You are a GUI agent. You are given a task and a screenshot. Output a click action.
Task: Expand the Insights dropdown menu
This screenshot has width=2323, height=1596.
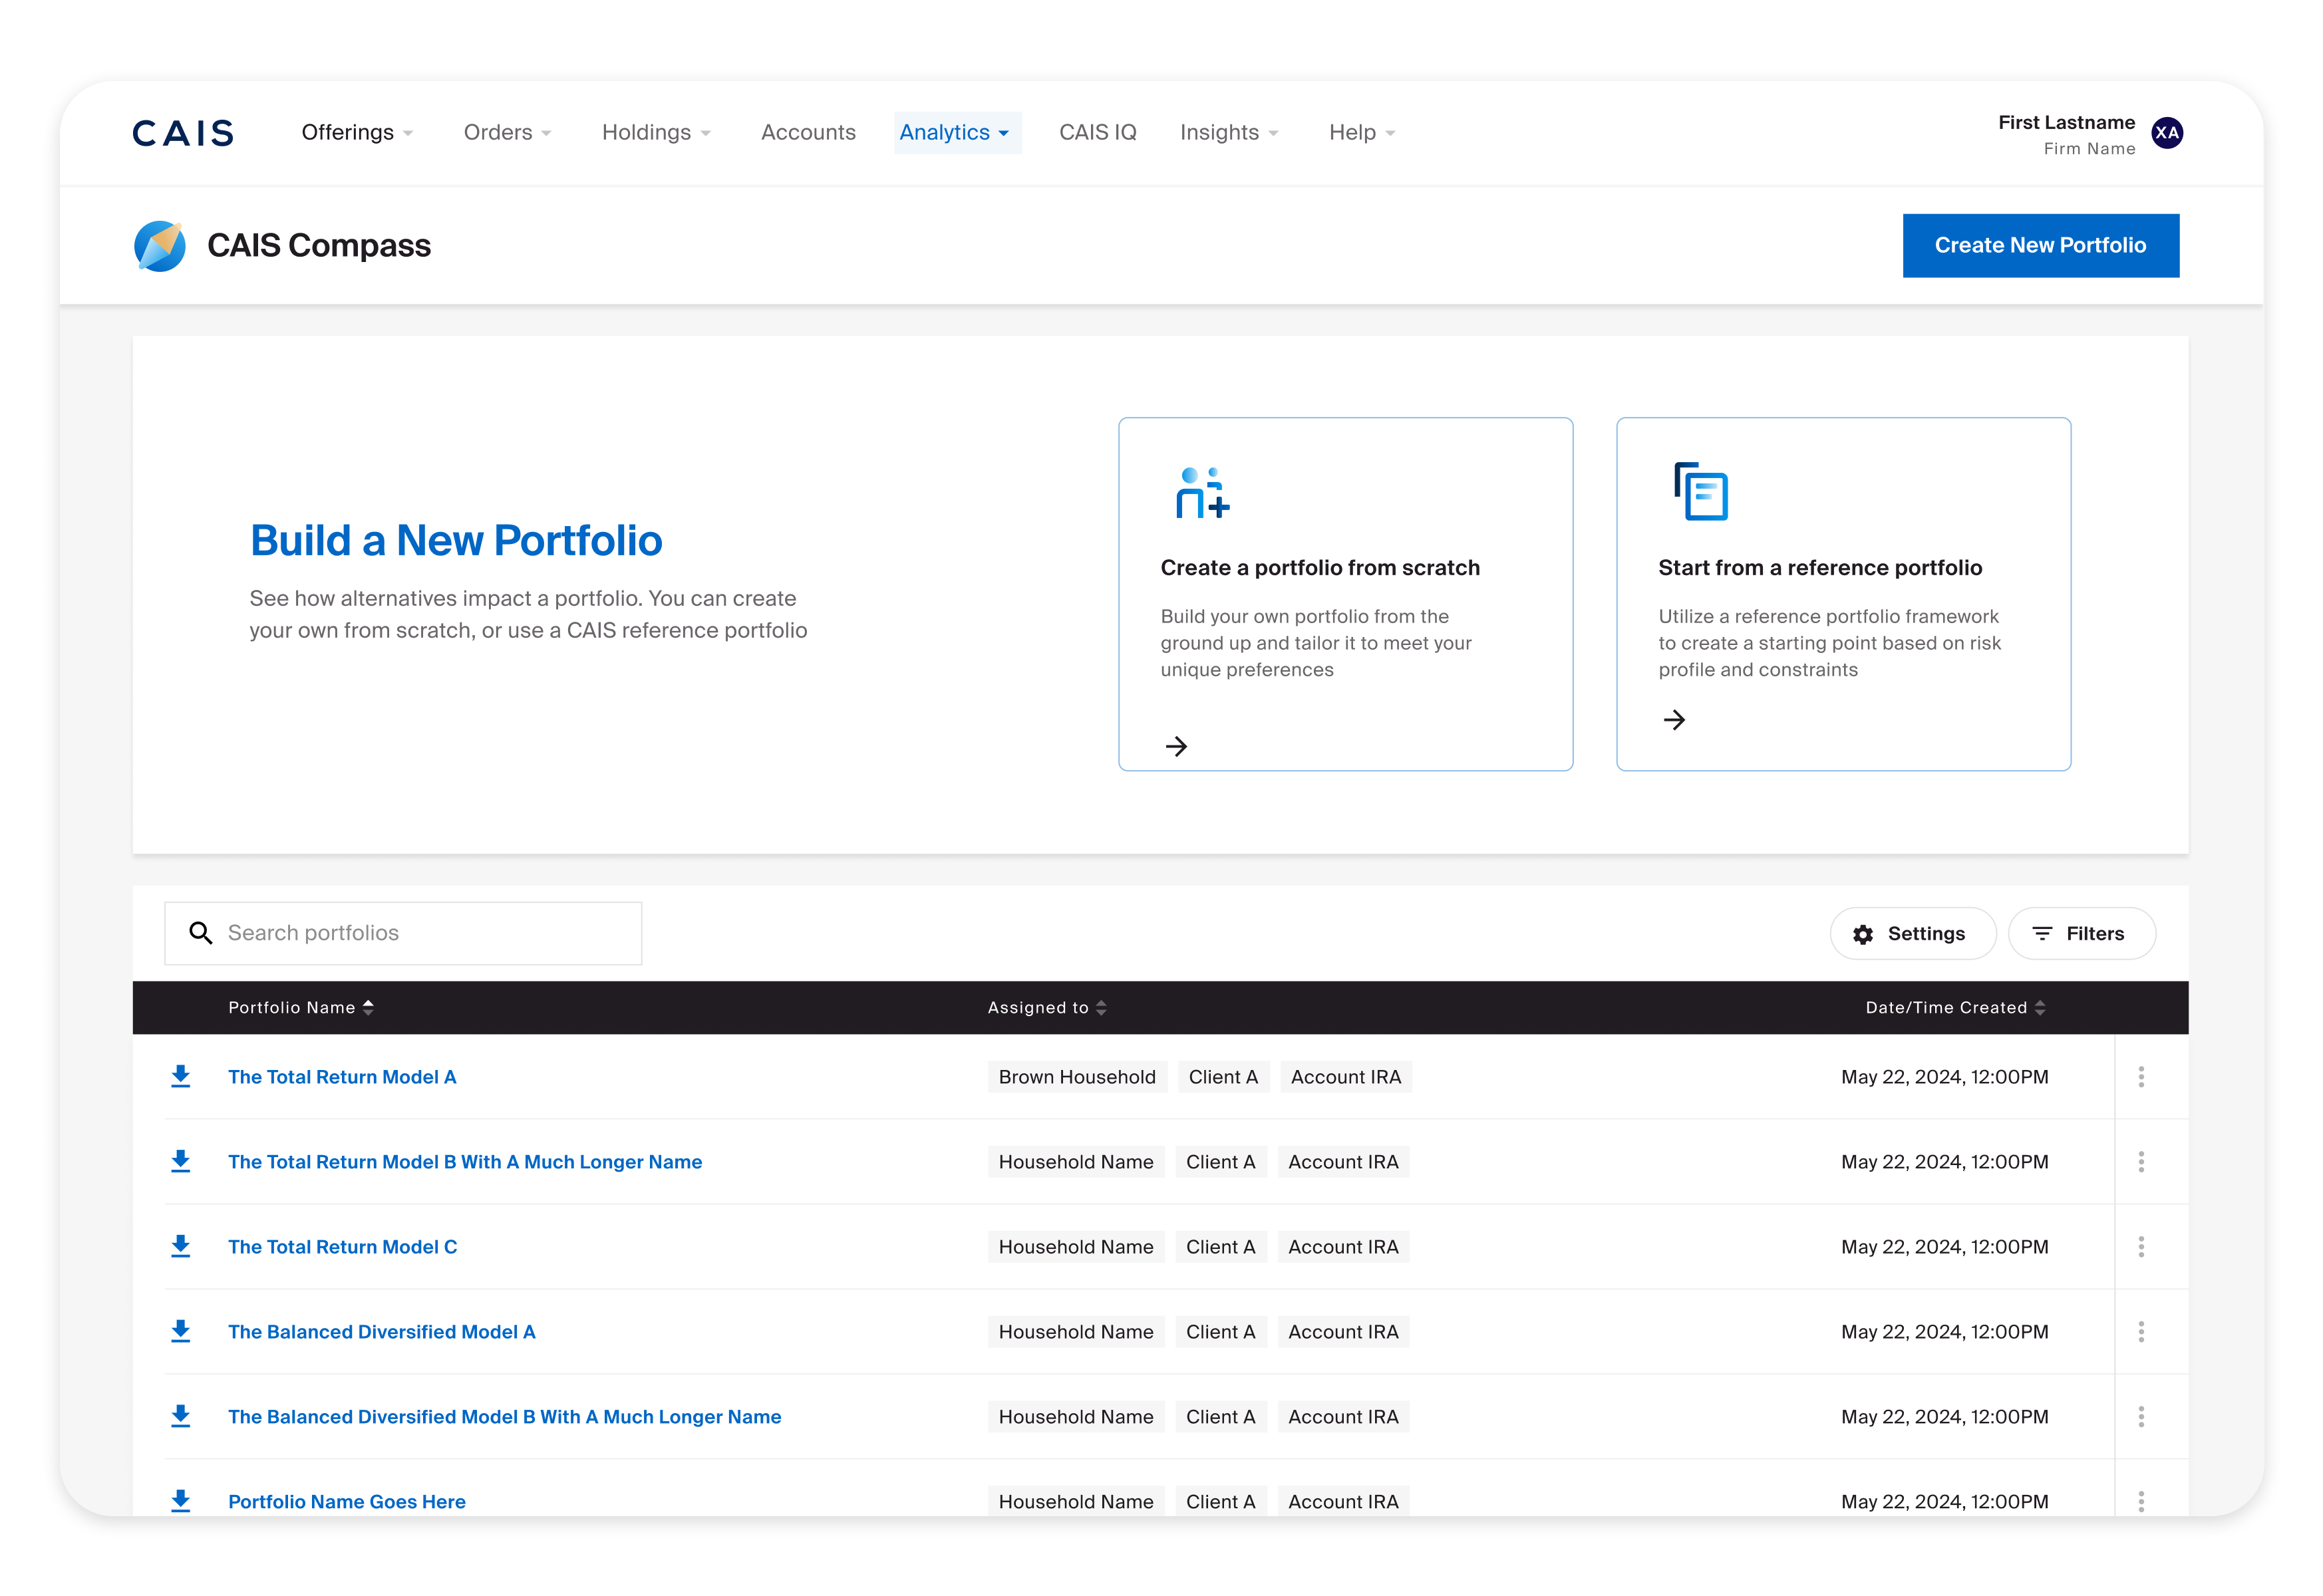[x=1229, y=133]
